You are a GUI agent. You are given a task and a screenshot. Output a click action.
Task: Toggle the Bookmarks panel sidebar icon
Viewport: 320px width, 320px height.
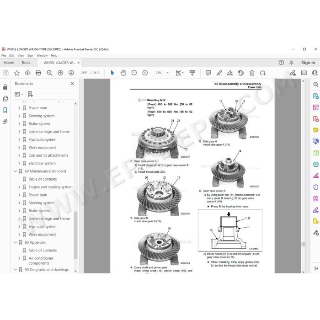coord(5,110)
